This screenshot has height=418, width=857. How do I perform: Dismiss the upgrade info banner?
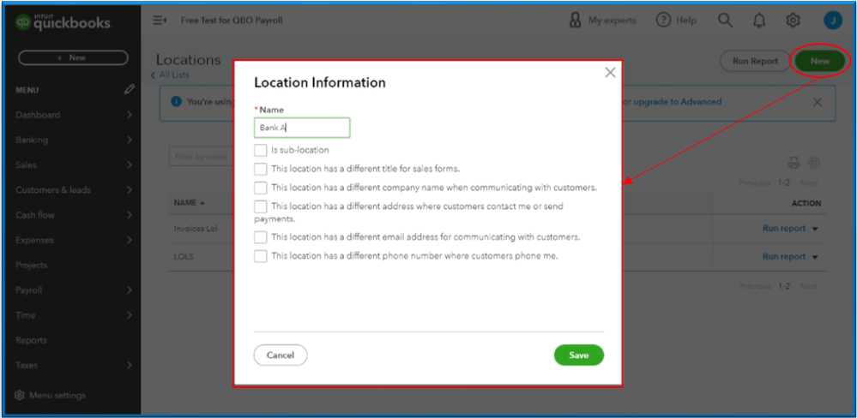pyautogui.click(x=817, y=102)
